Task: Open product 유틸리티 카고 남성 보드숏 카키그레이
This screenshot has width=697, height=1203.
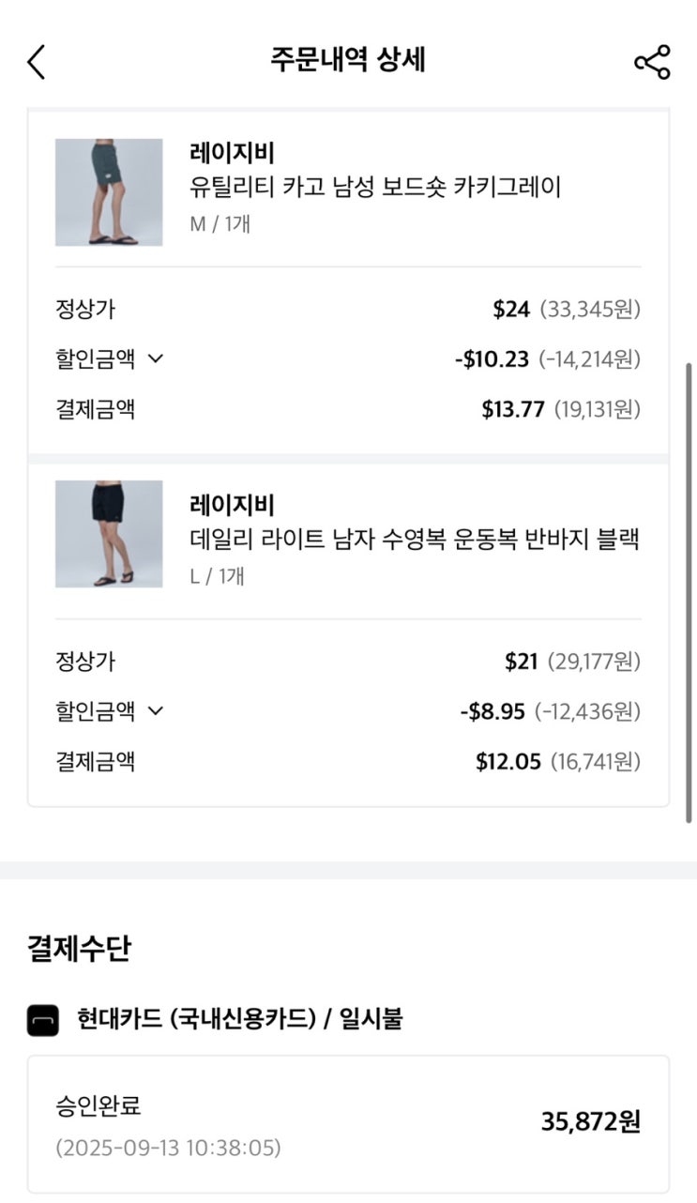Action: click(x=375, y=187)
